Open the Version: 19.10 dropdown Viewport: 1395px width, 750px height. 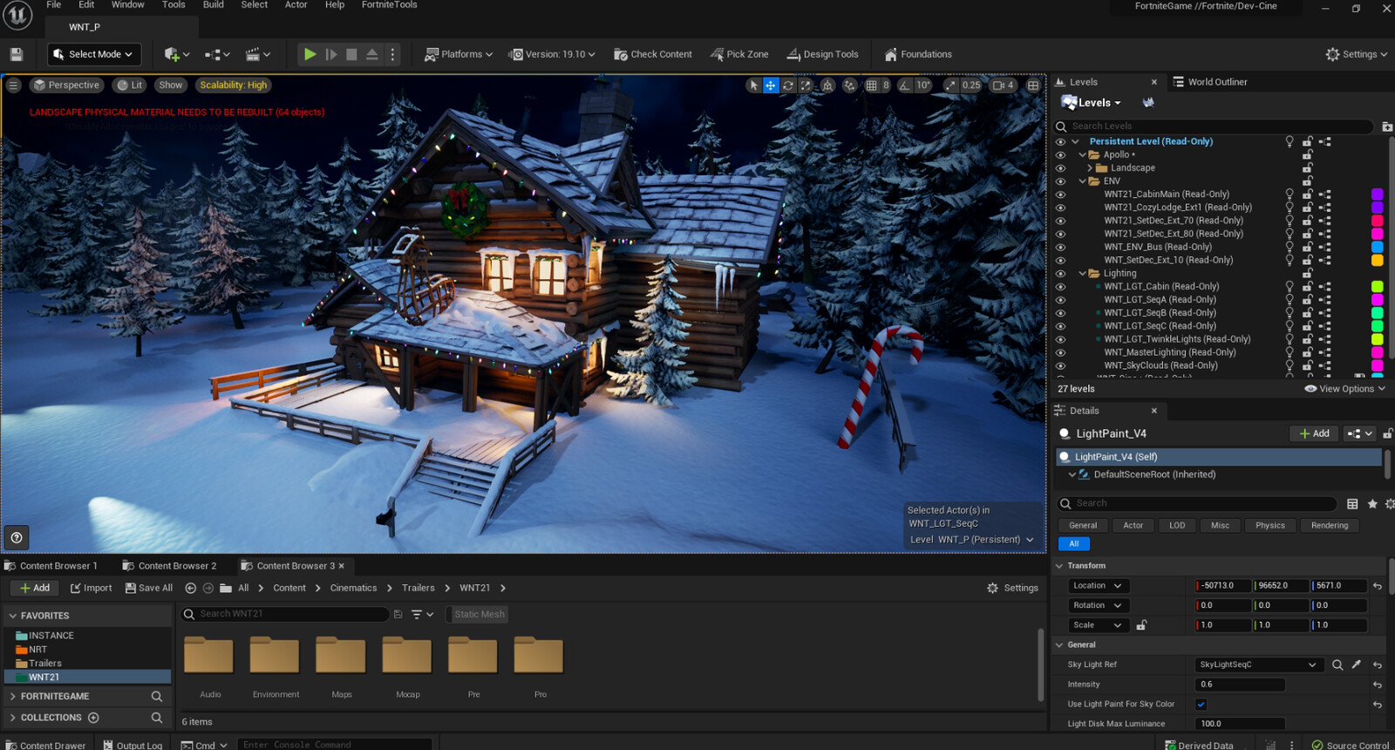click(553, 54)
